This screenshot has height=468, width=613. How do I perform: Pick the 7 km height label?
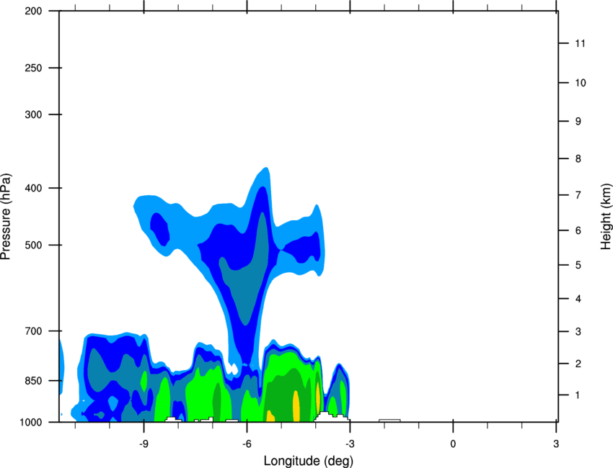[578, 195]
